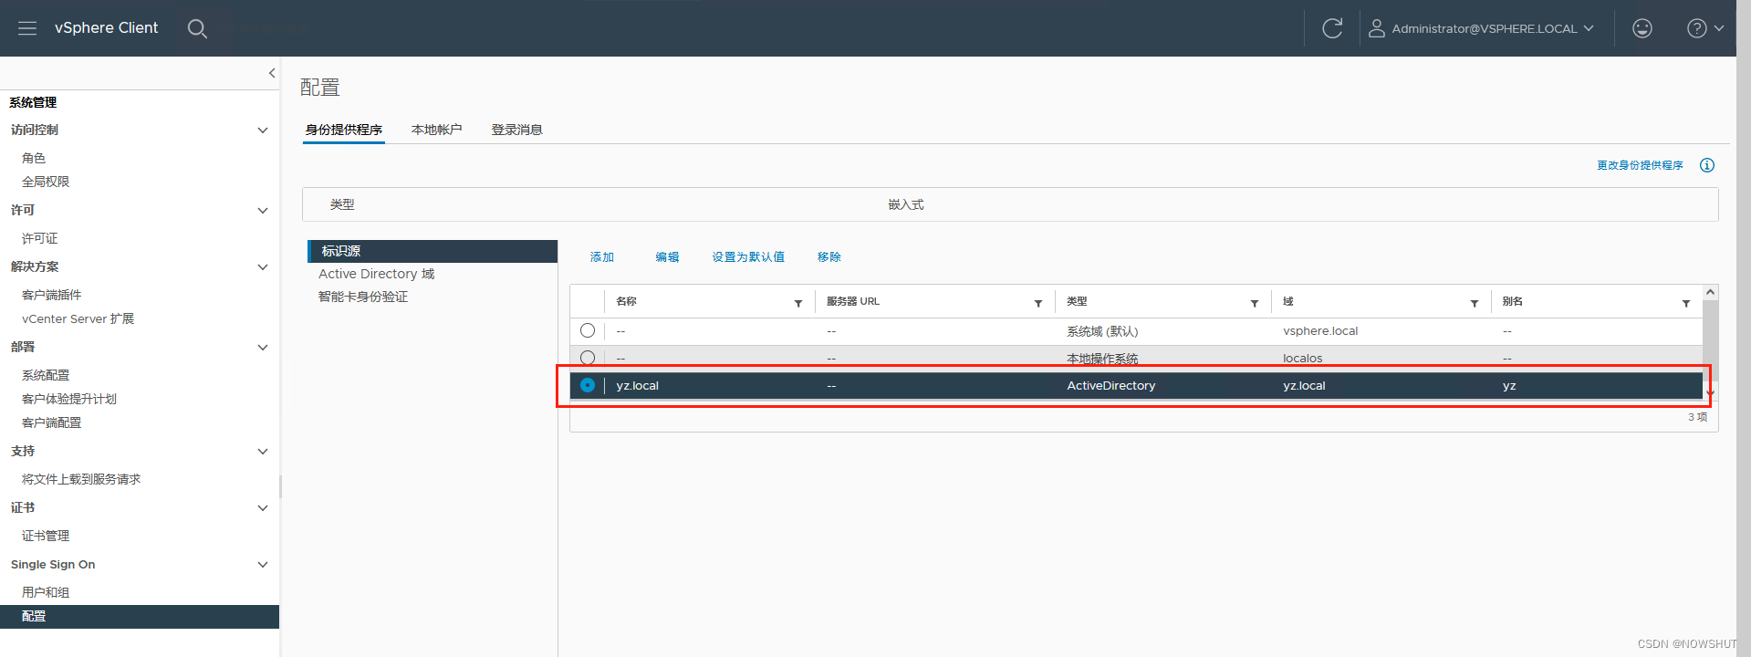Viewport: 1751px width, 657px height.
Task: Open the help question mark menu
Action: [1704, 28]
